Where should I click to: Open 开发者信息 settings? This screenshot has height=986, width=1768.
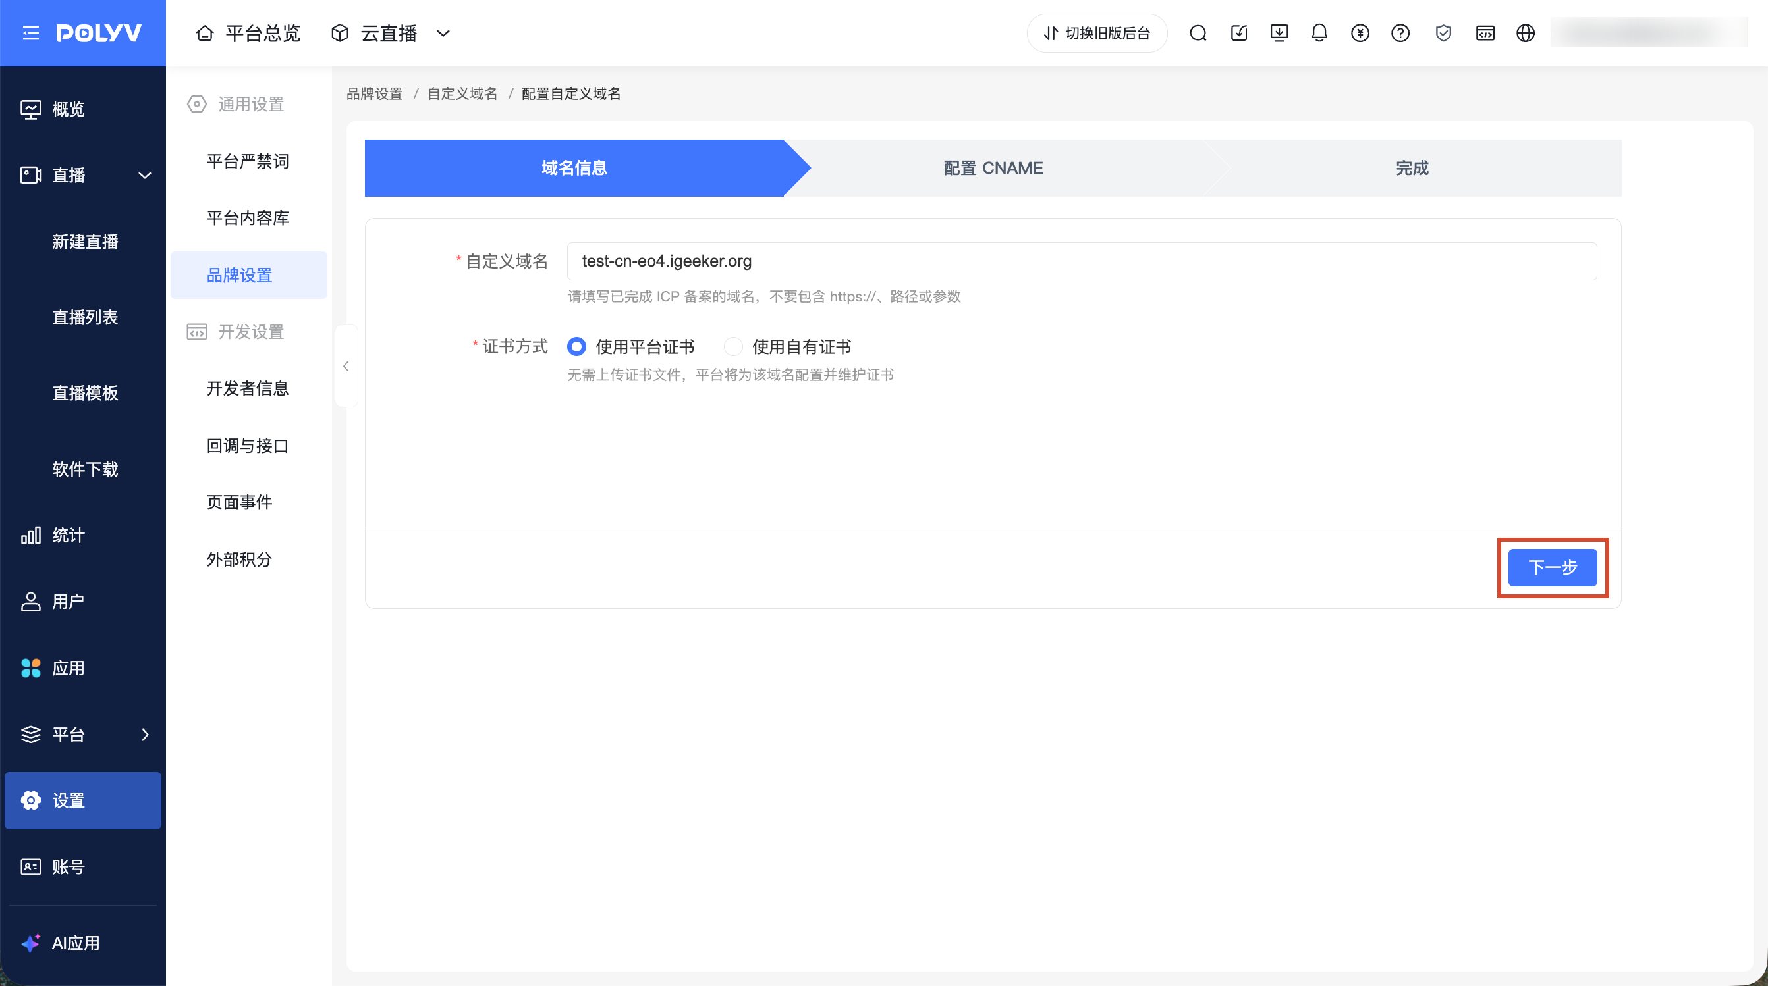(248, 389)
